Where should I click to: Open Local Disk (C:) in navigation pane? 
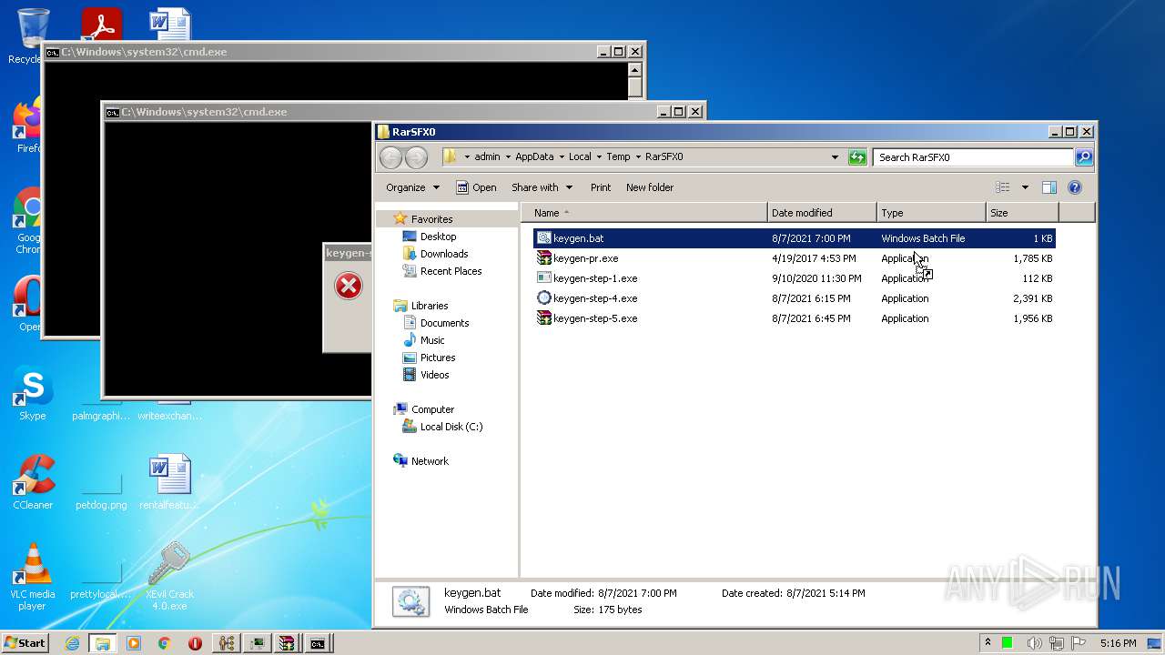(451, 427)
